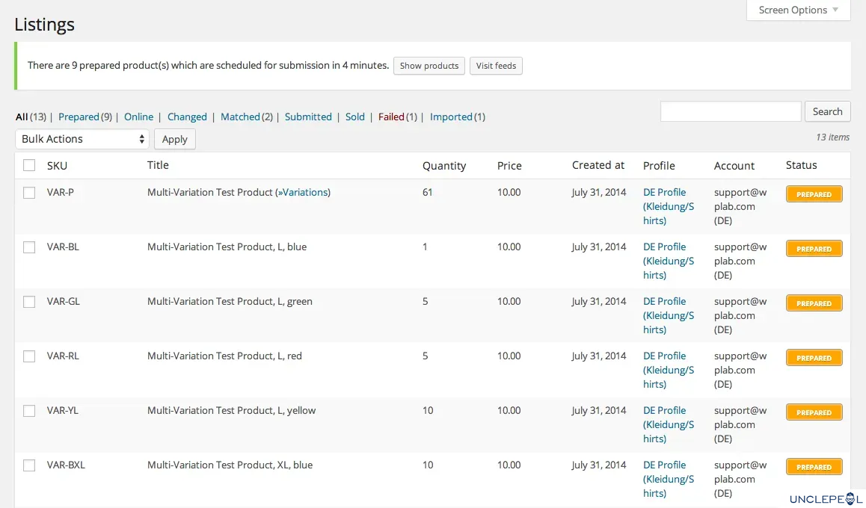Click the Show products button
This screenshot has width=866, height=508.
coord(429,66)
